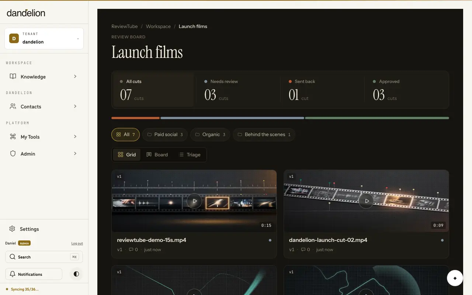Click the Settings gear icon
Image resolution: width=472 pixels, height=295 pixels.
[x=12, y=229]
